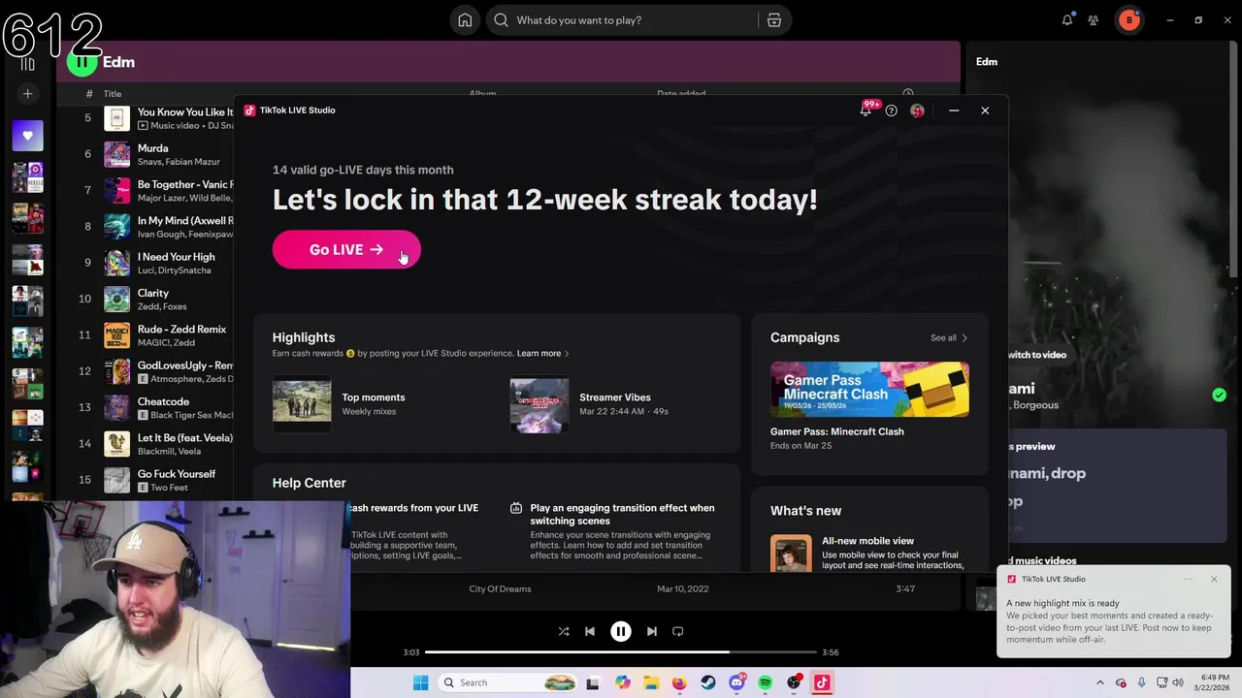The width and height of the screenshot is (1242, 698).
Task: Toggle green added-to-library check in Spotify
Action: [1219, 396]
